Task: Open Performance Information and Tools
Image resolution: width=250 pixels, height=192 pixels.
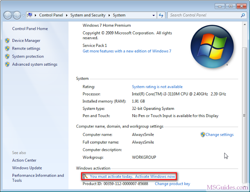Action: (x=38, y=178)
